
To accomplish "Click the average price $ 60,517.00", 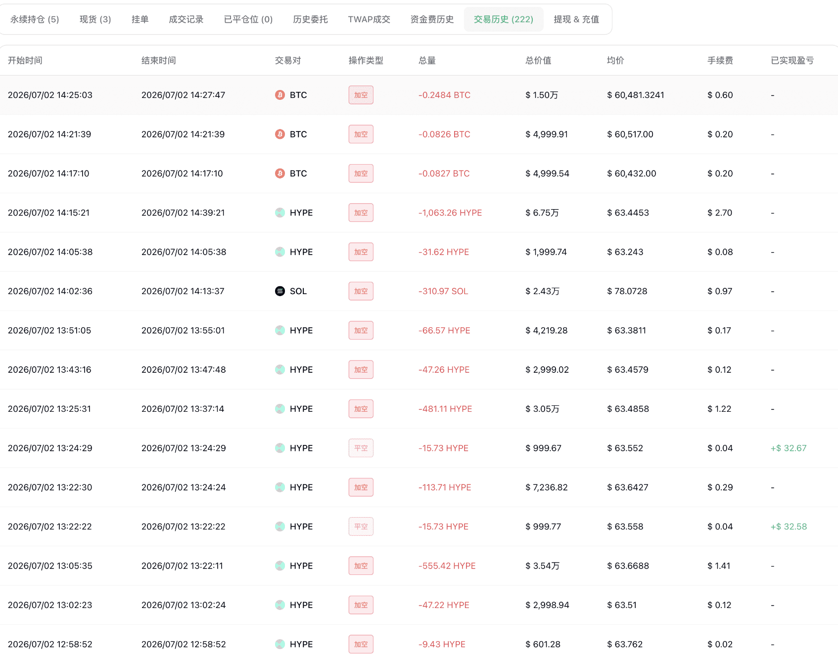I will [x=630, y=134].
